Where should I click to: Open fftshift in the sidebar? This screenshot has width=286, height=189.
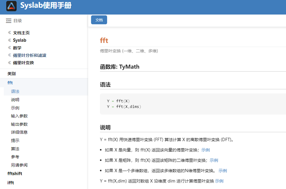(15, 174)
